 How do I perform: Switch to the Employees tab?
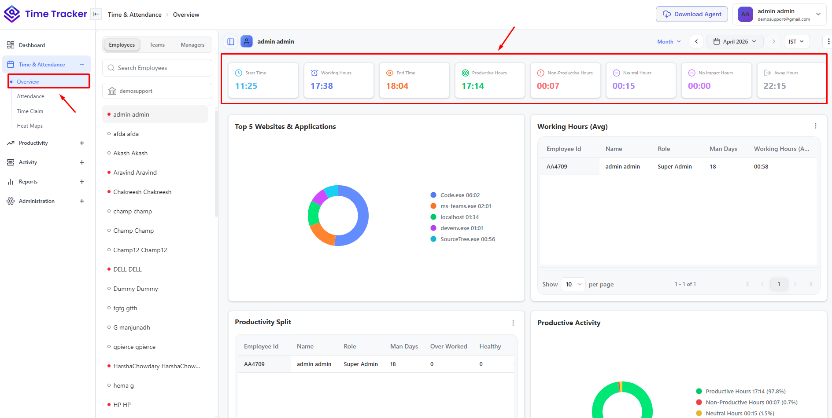[x=122, y=45]
